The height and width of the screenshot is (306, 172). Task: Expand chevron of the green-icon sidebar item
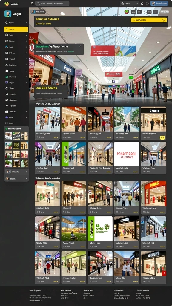pyautogui.click(x=26, y=77)
